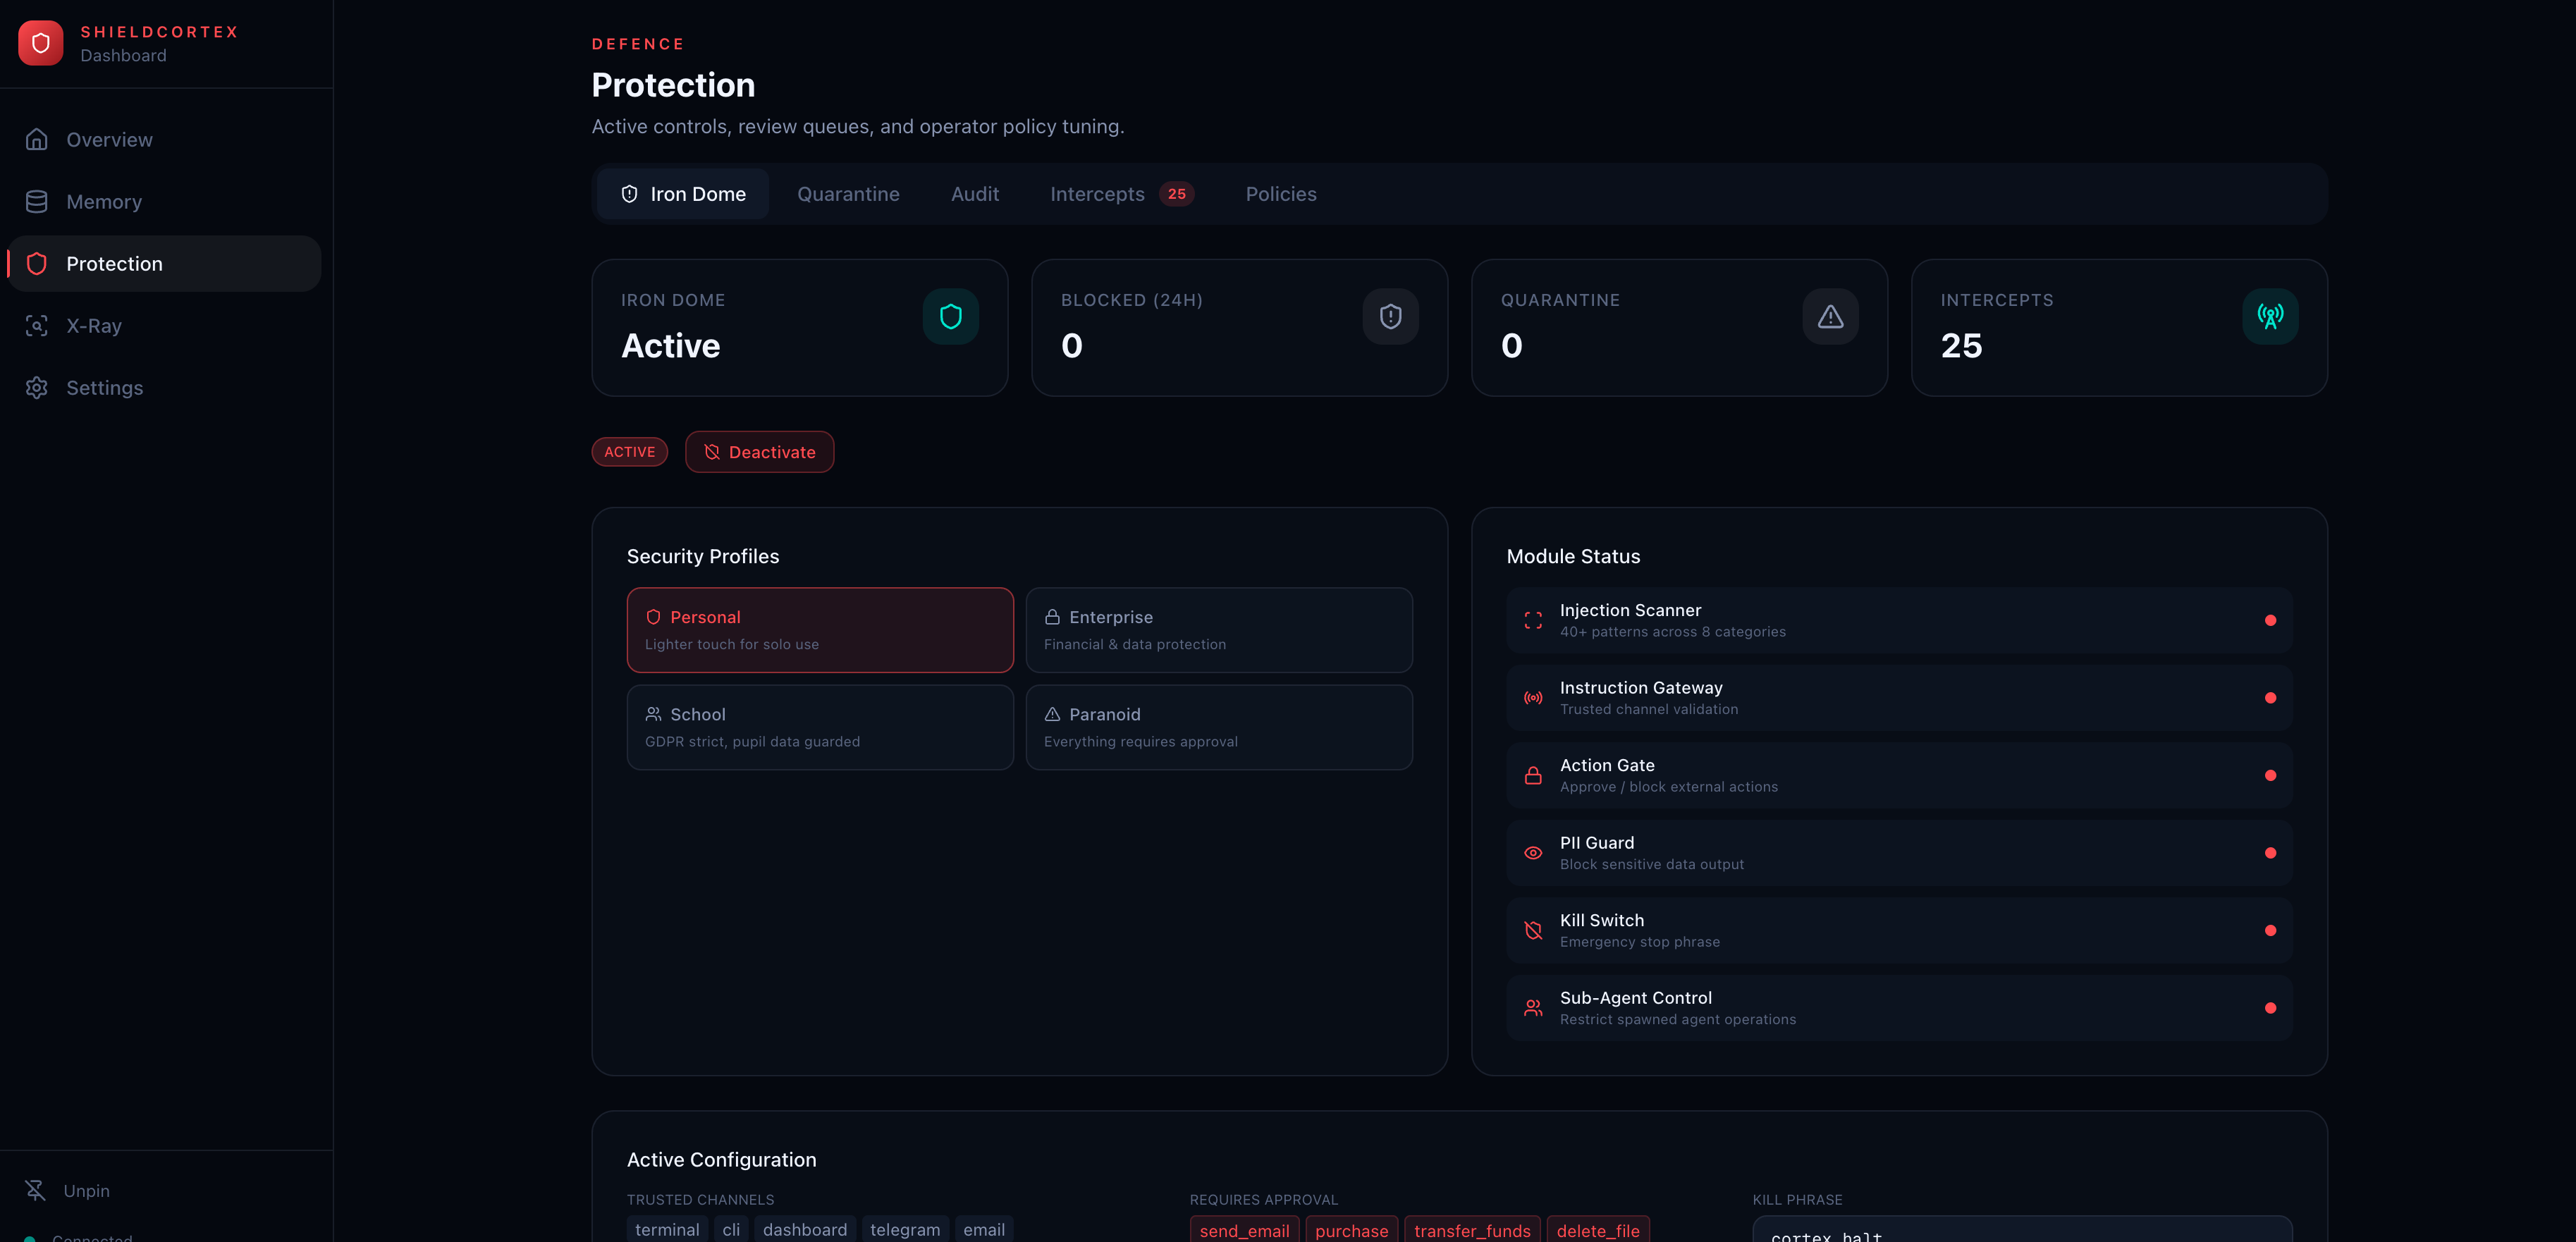Open the Intercepts tab

pyautogui.click(x=1121, y=194)
